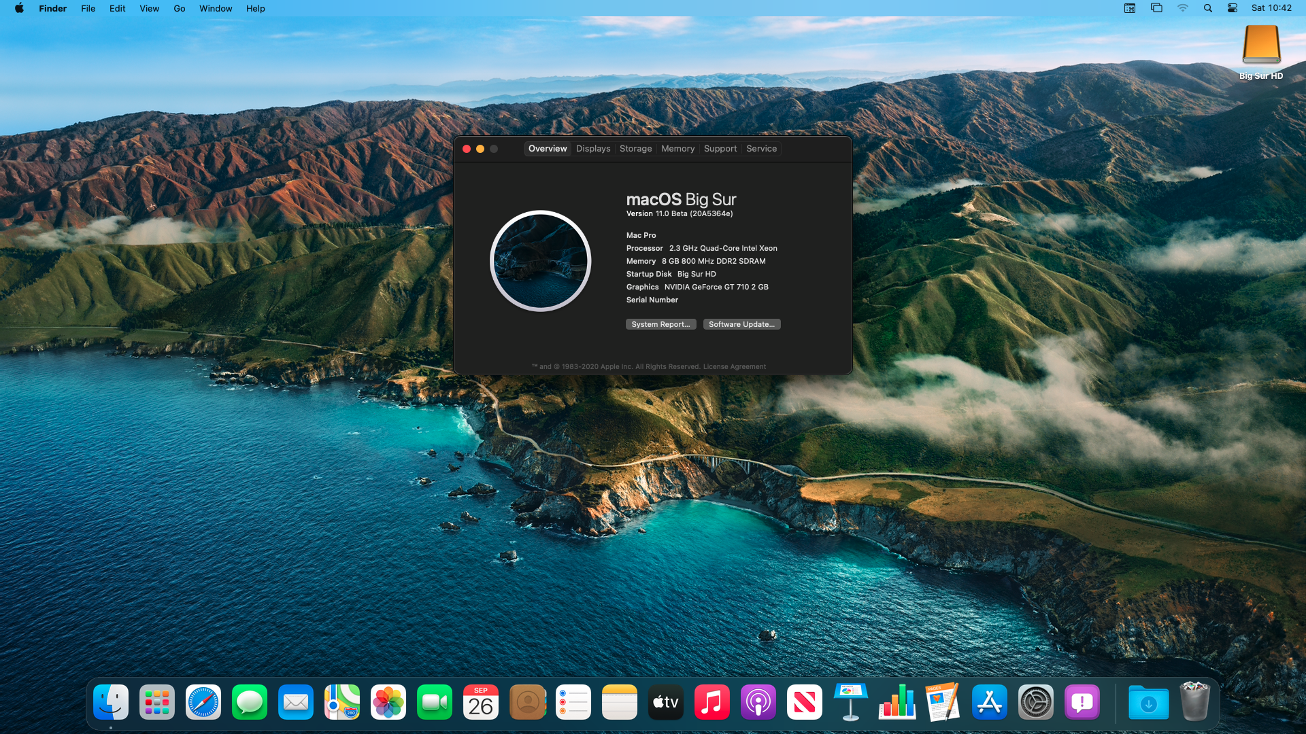Open the Feedback Assistant icon
Viewport: 1306px width, 734px height.
[1082, 702]
